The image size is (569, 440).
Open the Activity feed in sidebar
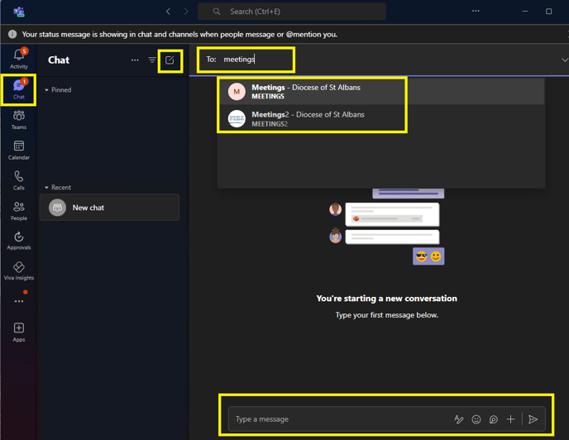tap(18, 59)
